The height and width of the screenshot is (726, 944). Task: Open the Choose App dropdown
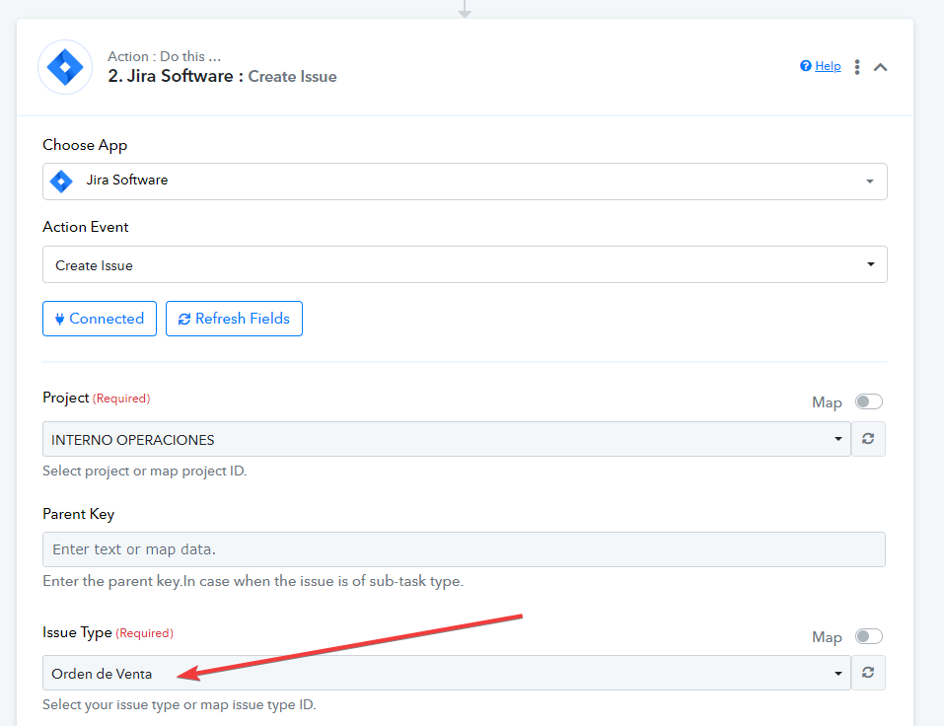point(465,181)
